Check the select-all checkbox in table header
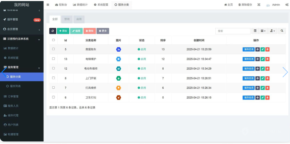This screenshot has height=144, width=290. pos(53,40)
